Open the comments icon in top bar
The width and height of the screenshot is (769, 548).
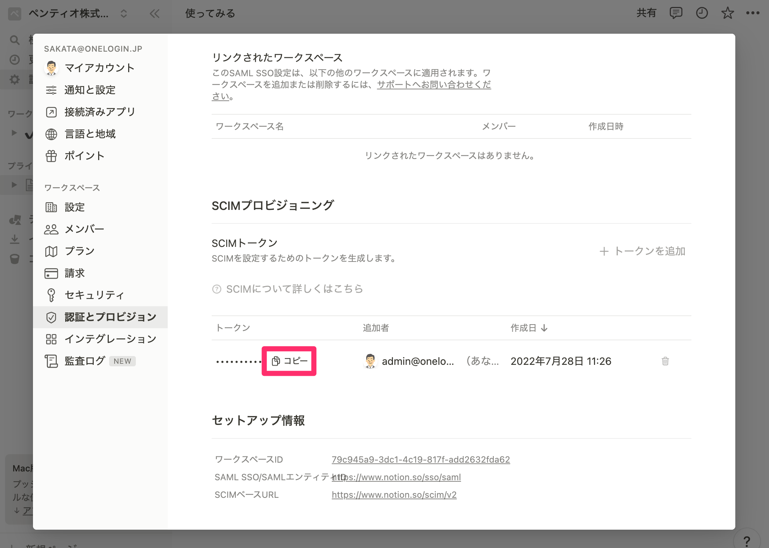(x=676, y=13)
